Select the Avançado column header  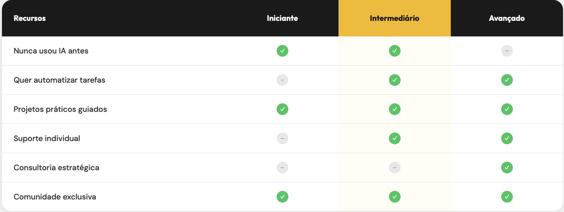507,18
